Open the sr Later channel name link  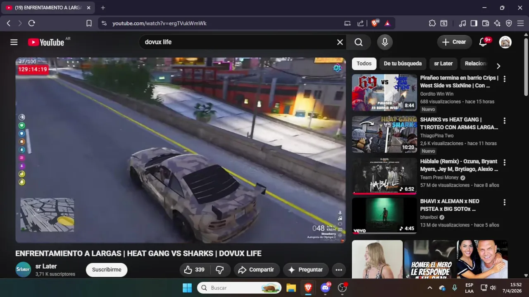46,266
